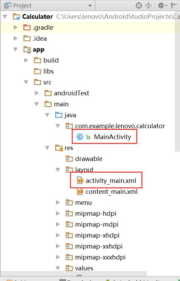Click the app module icon
The width and height of the screenshot is (180, 281).
pyautogui.click(x=27, y=50)
